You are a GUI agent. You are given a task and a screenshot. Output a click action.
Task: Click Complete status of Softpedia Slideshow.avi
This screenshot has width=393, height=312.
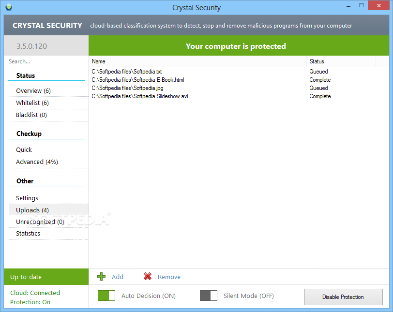[x=320, y=96]
